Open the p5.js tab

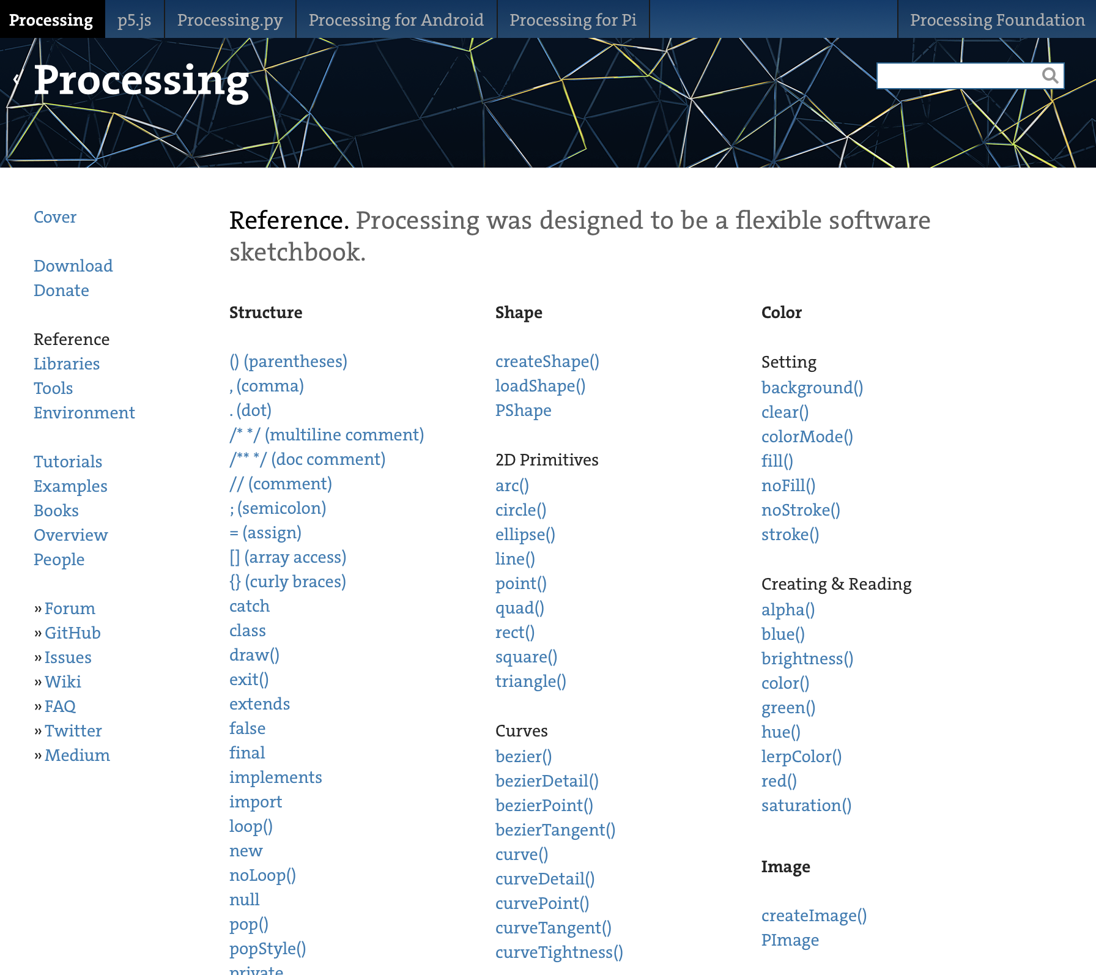[134, 20]
